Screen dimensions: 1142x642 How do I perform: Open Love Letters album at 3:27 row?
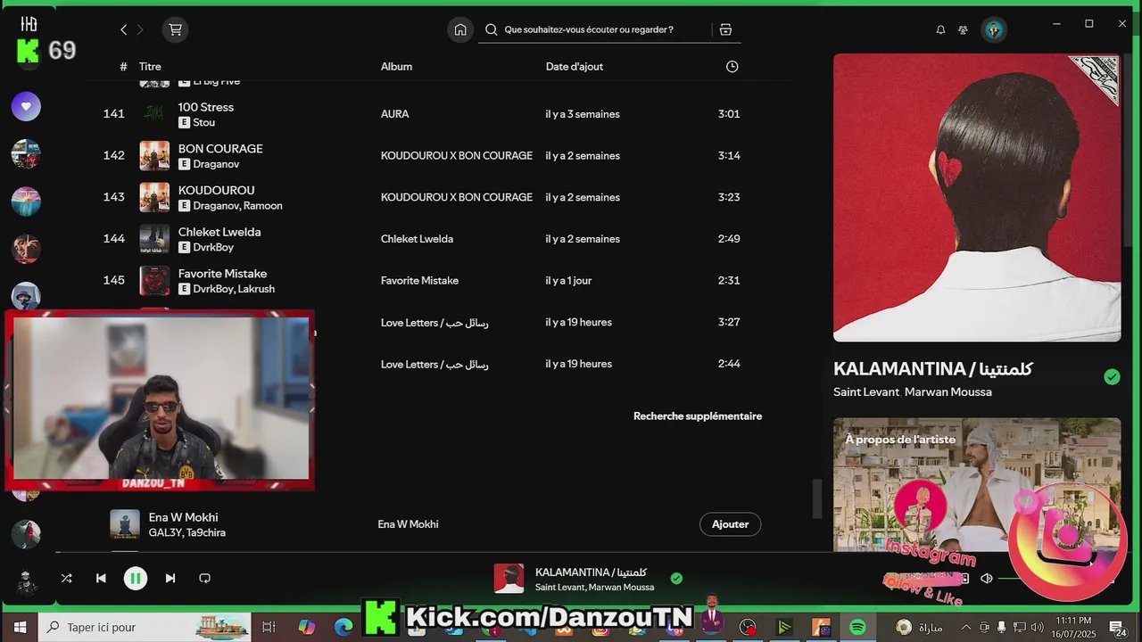click(434, 323)
